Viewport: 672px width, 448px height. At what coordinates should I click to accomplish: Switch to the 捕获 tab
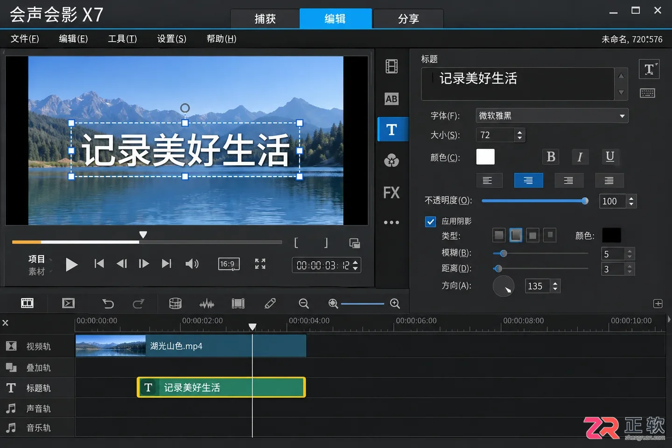click(265, 19)
